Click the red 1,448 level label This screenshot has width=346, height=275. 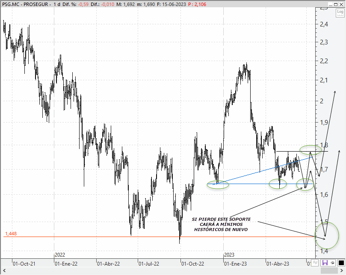coord(11,234)
